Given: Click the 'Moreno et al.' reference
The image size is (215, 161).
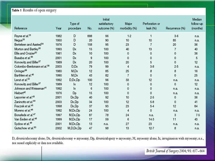Looking at the screenshot, I should [24, 110].
